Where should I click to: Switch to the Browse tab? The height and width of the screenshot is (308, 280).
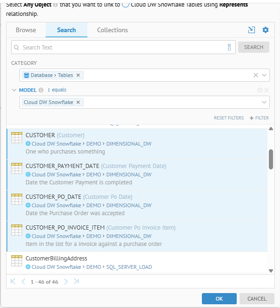[x=26, y=30]
